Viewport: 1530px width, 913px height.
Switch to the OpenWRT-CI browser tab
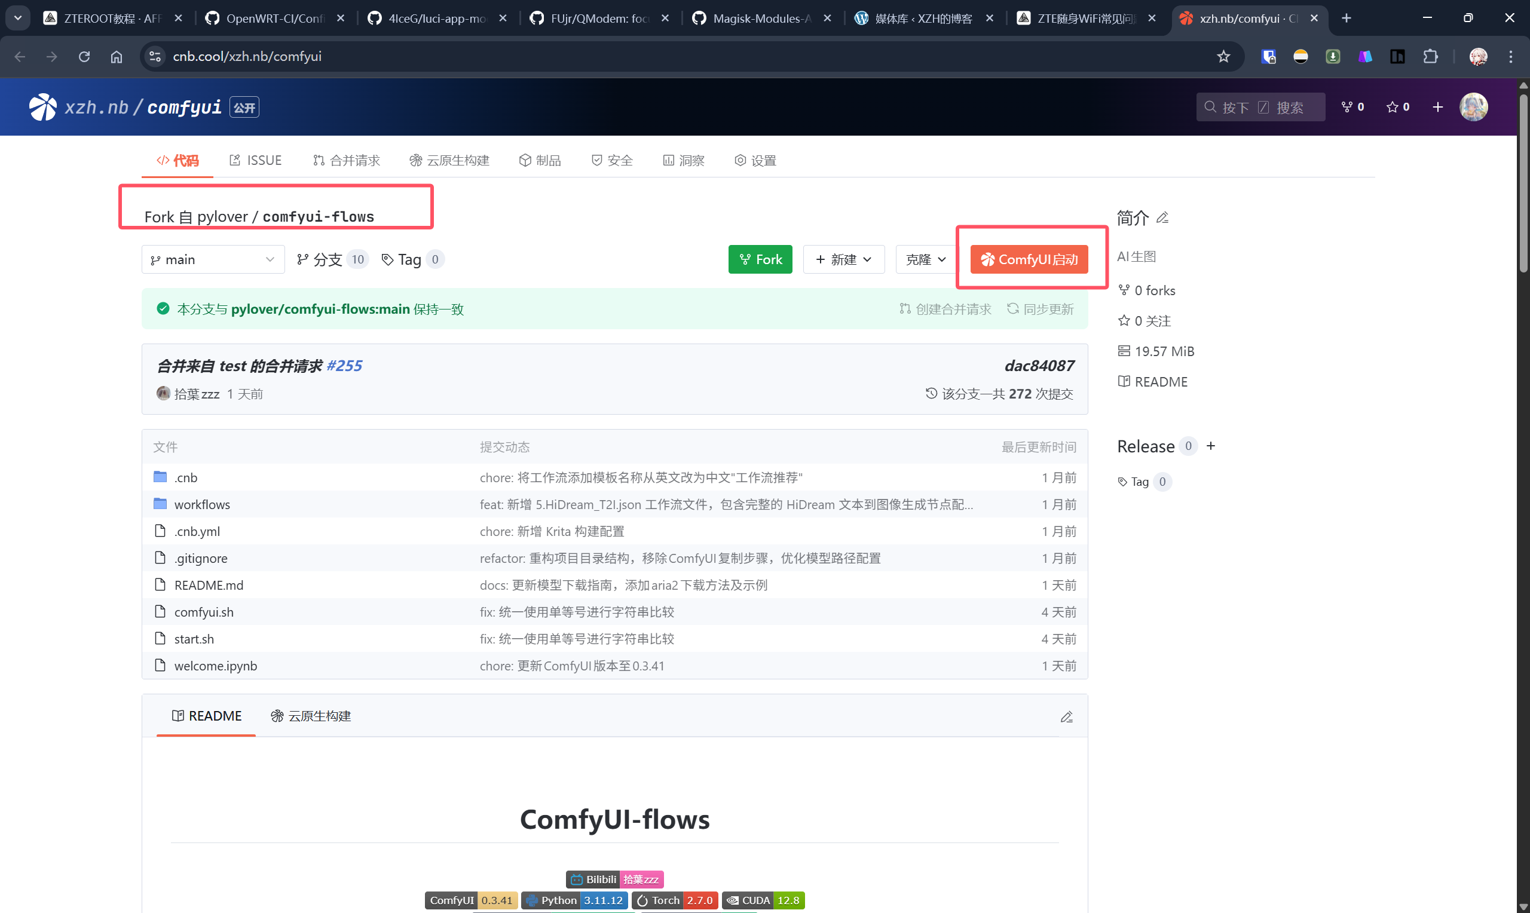point(275,19)
